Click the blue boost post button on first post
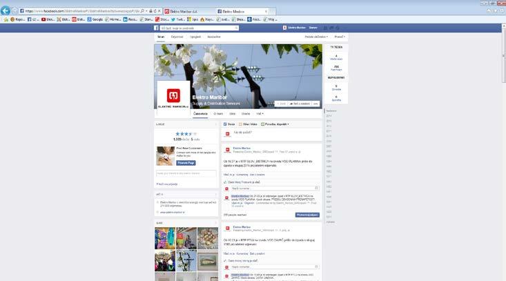Screen dimensions: 506x281 pyautogui.click(x=307, y=215)
